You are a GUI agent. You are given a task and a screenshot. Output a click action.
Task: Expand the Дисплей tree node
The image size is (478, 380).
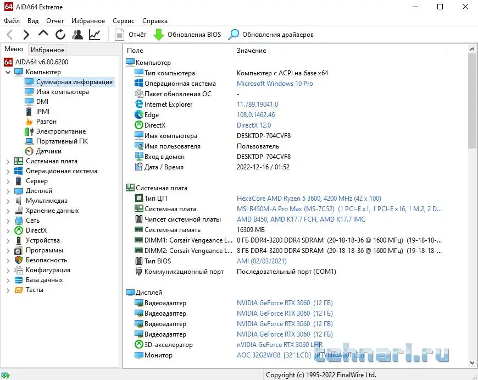coord(8,191)
